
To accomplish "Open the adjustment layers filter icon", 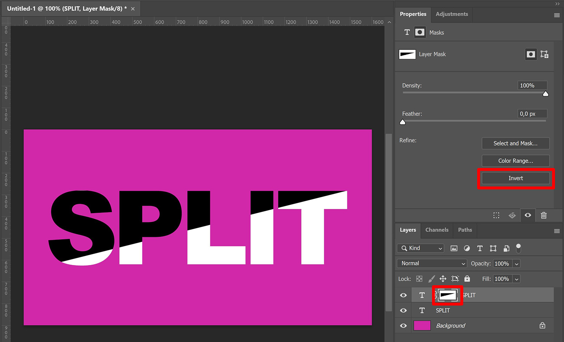I will [467, 248].
